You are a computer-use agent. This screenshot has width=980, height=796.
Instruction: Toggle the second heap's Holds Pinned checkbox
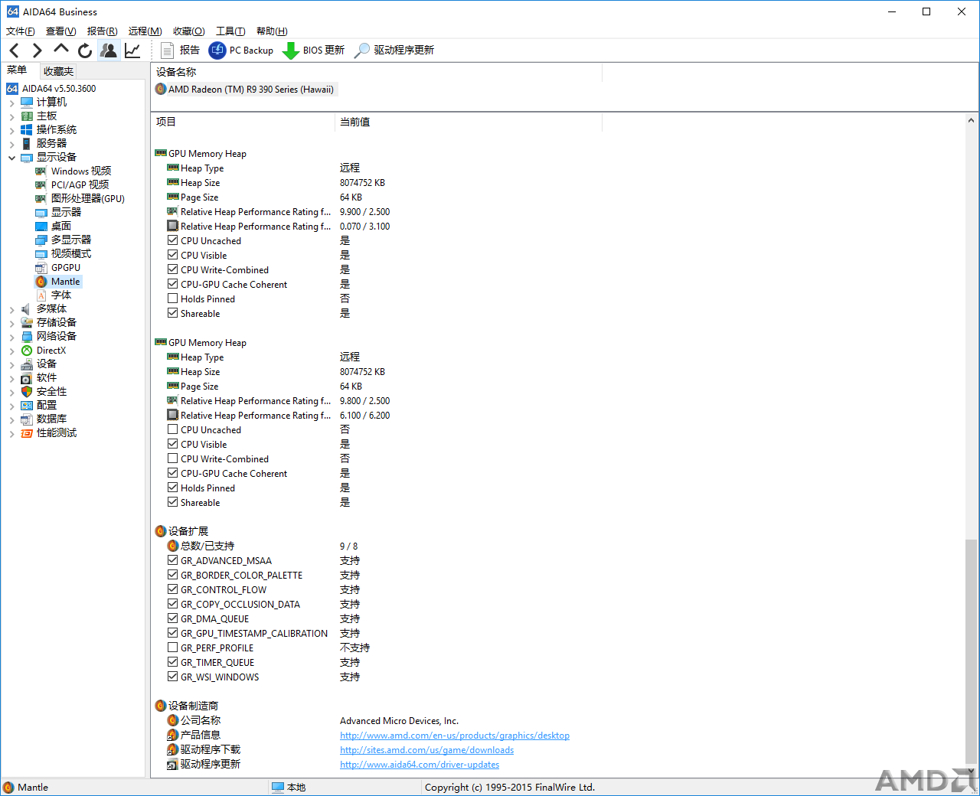point(173,488)
